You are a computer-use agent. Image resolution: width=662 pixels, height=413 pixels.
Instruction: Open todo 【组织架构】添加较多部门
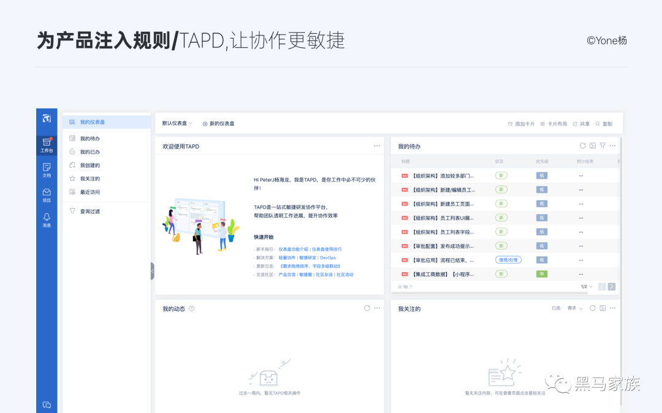pos(443,176)
